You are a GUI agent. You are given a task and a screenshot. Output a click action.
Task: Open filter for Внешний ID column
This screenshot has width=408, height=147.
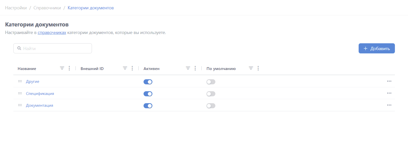pyautogui.click(x=125, y=68)
